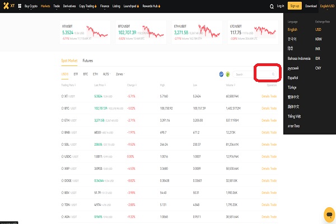Expand the ALTS market filter dropdown
The height and width of the screenshot is (224, 336).
point(107,74)
